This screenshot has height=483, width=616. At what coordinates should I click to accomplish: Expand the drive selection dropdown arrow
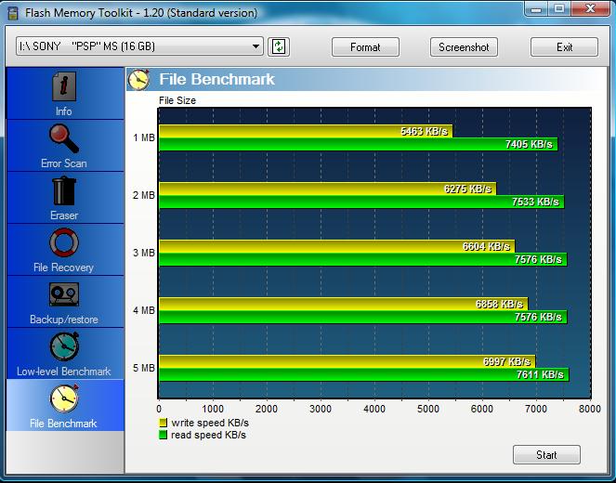(x=256, y=46)
